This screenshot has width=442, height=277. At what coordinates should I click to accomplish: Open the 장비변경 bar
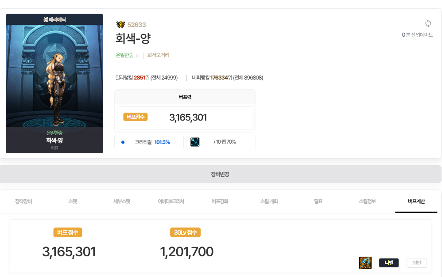(221, 174)
